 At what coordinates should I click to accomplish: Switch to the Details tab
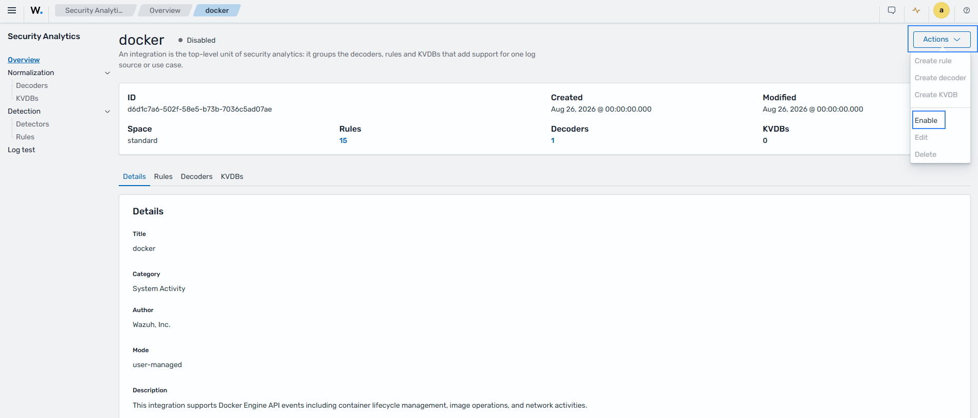(134, 176)
